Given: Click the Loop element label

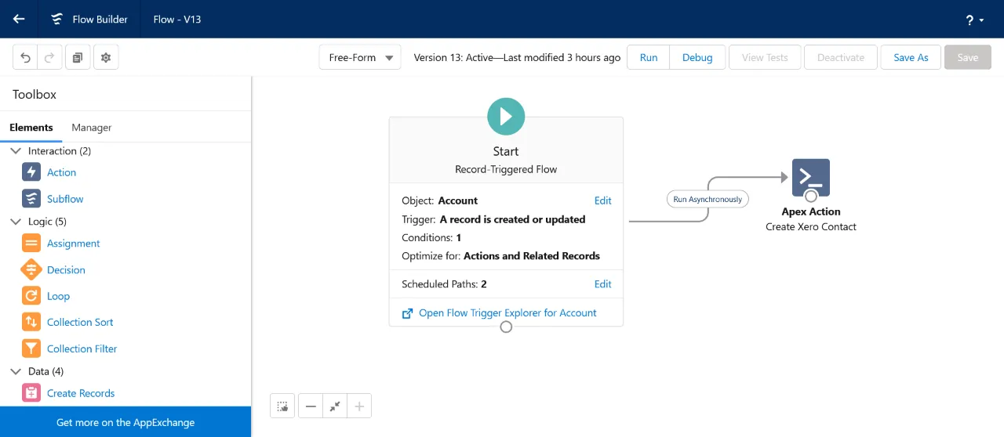Looking at the screenshot, I should coord(58,296).
